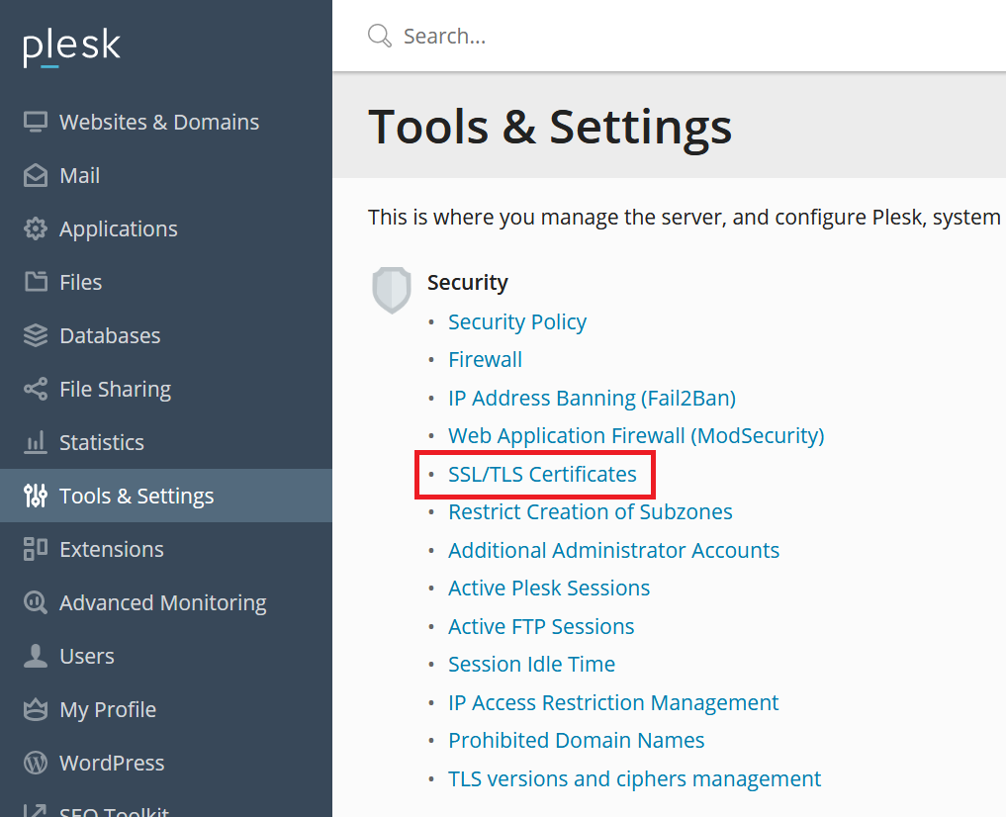Click the Websites & Domains monitor icon

coord(36,122)
